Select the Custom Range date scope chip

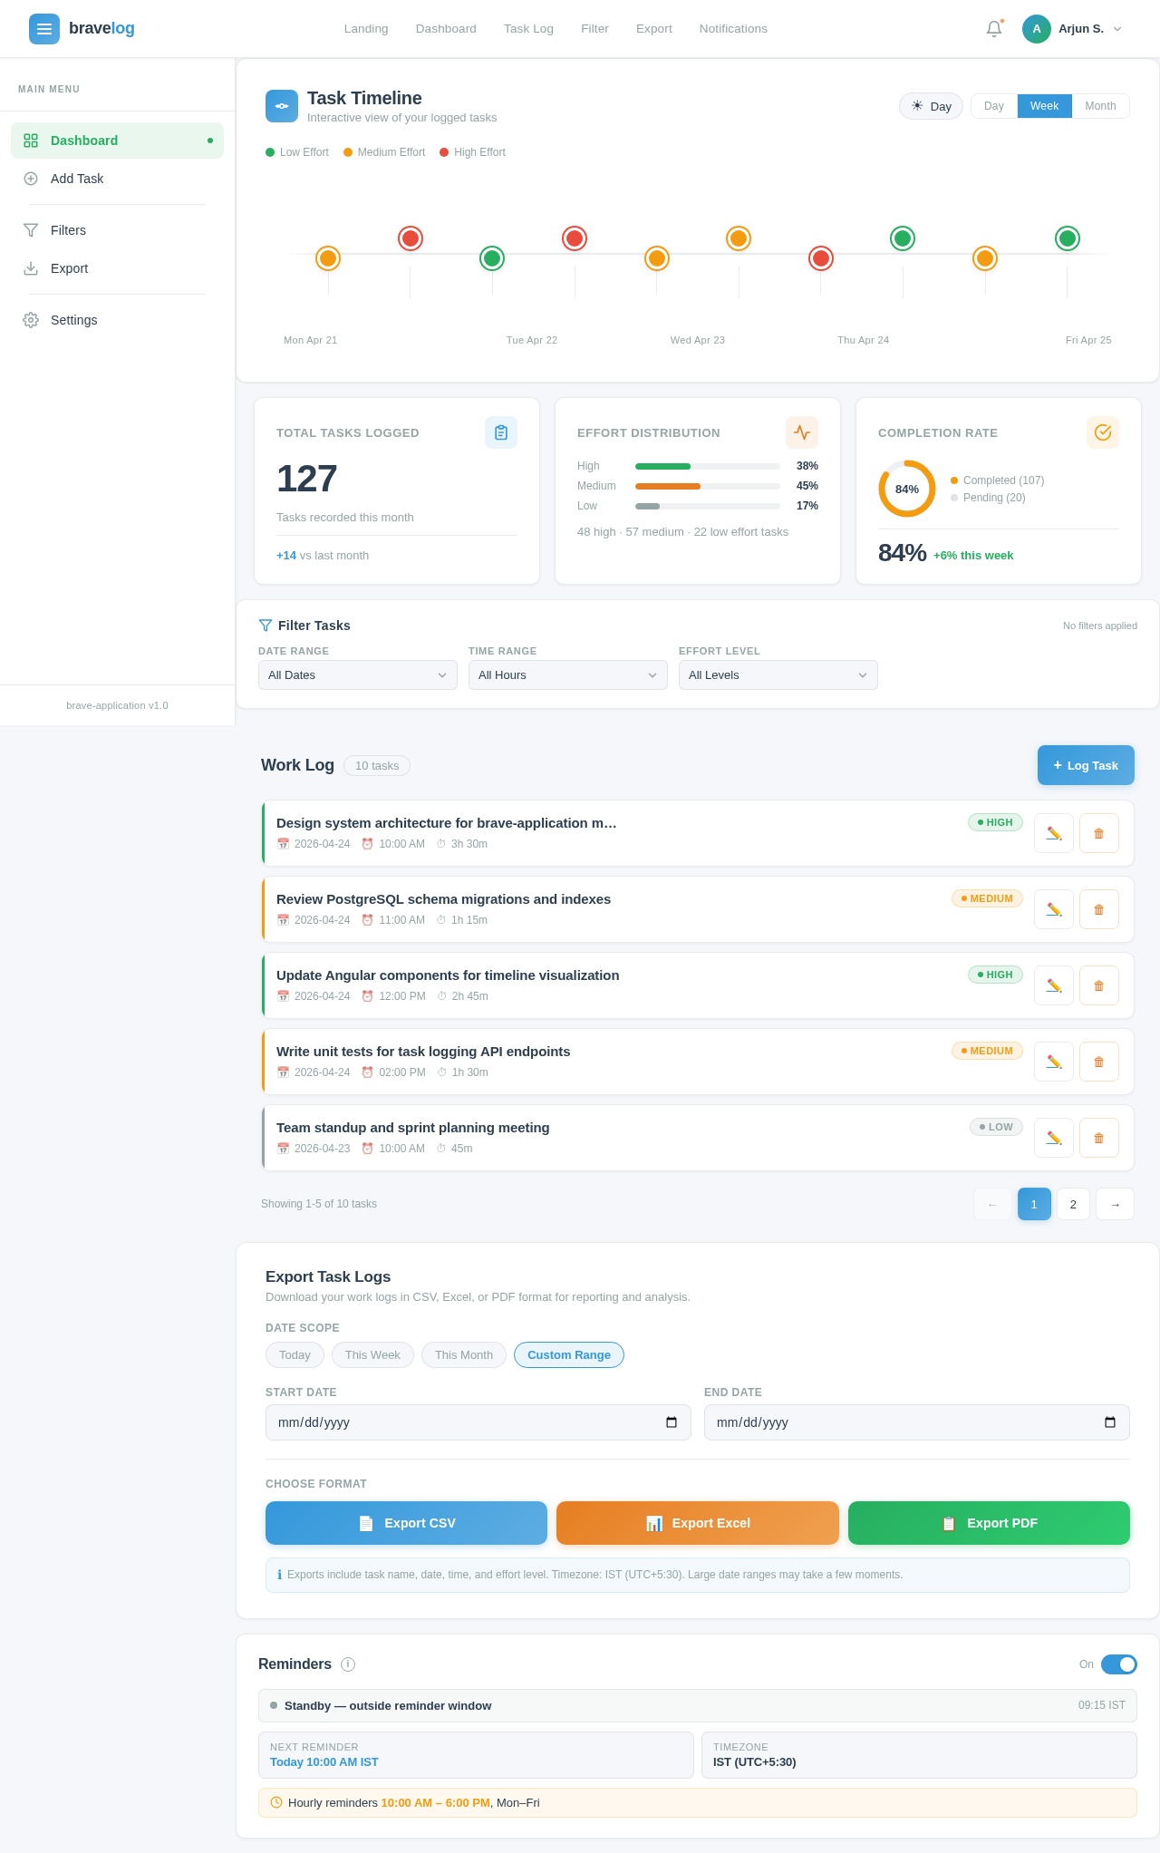tap(569, 1354)
